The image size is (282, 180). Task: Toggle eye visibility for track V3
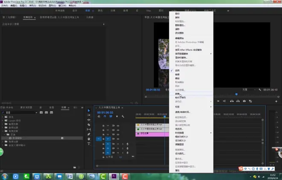point(118,130)
